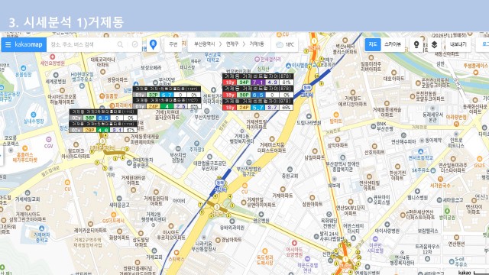
Task: Select the 주차장3 parking marker
Action: pyautogui.click(x=196, y=144)
